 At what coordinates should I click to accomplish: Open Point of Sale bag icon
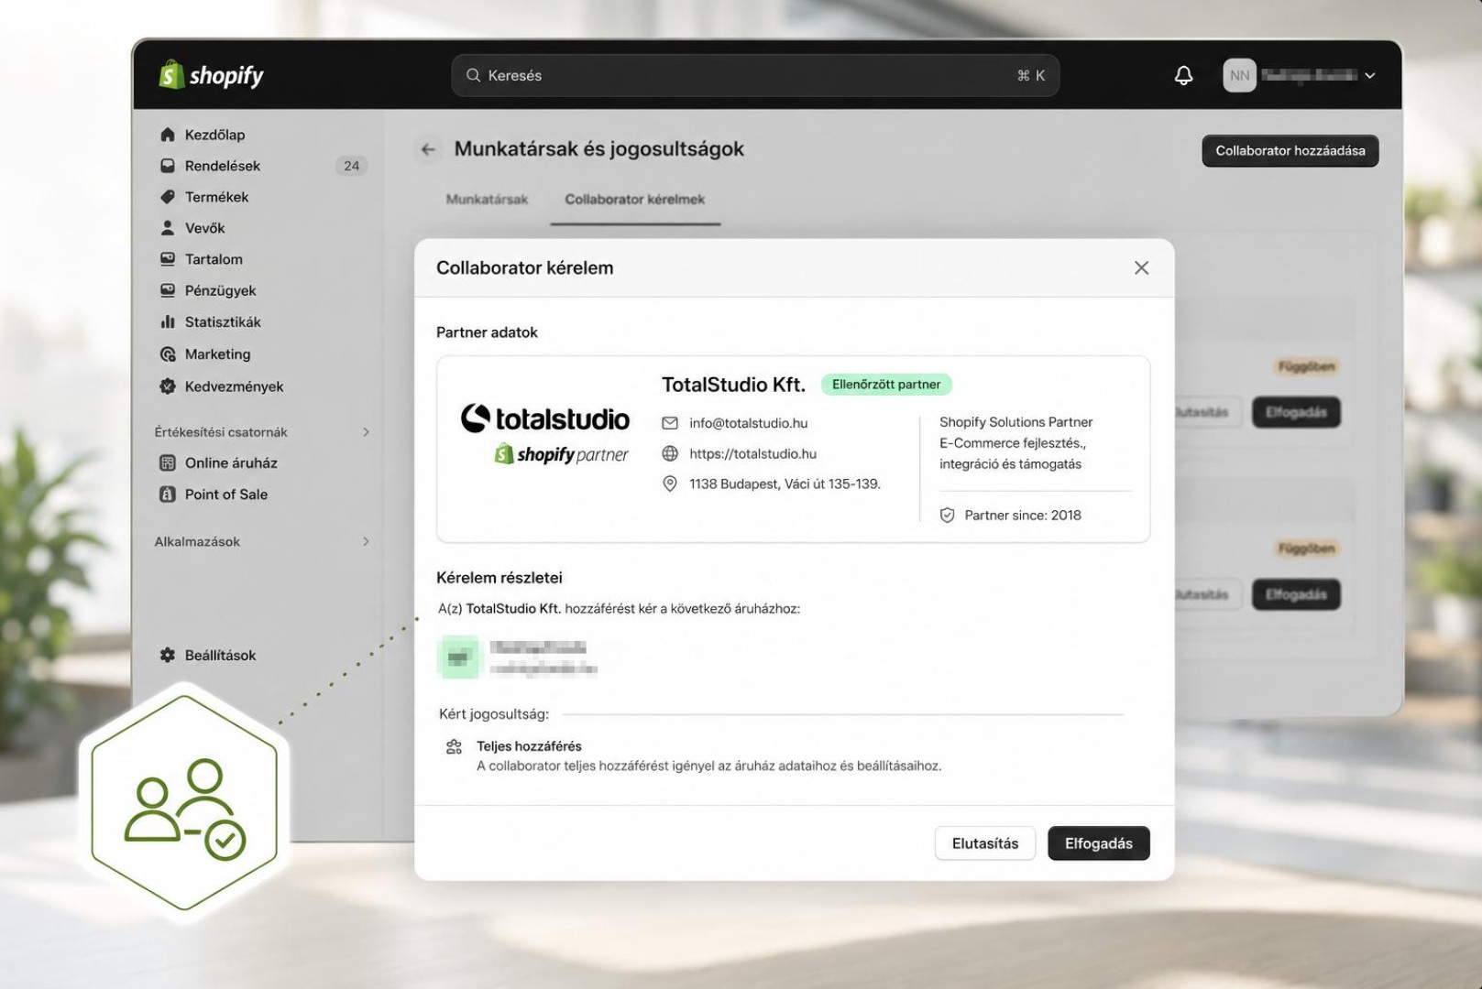[x=168, y=494]
